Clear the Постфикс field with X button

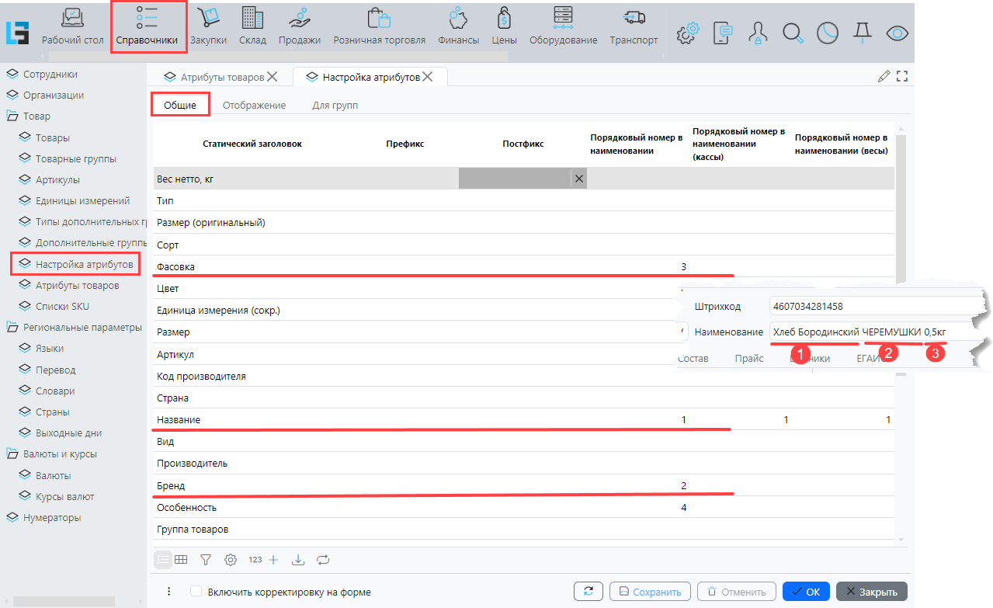pyautogui.click(x=578, y=179)
